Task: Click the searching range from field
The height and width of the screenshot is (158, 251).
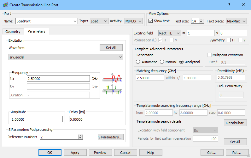Action: point(159,112)
